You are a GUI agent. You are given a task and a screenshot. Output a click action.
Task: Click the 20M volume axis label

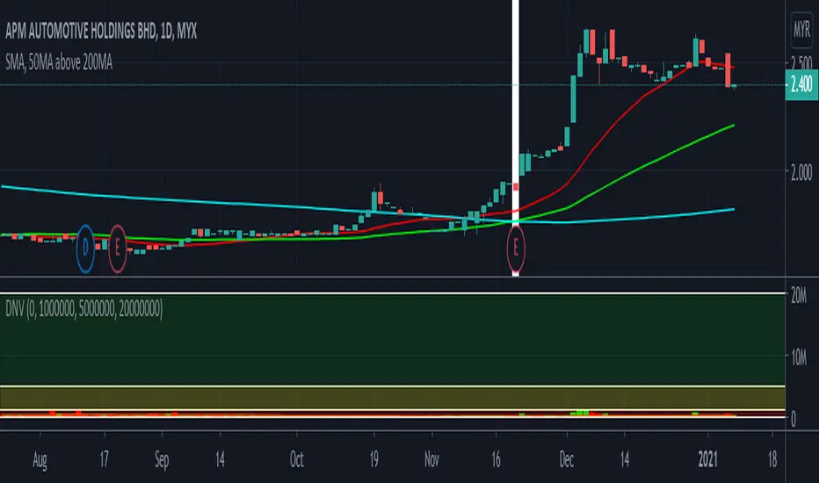799,296
